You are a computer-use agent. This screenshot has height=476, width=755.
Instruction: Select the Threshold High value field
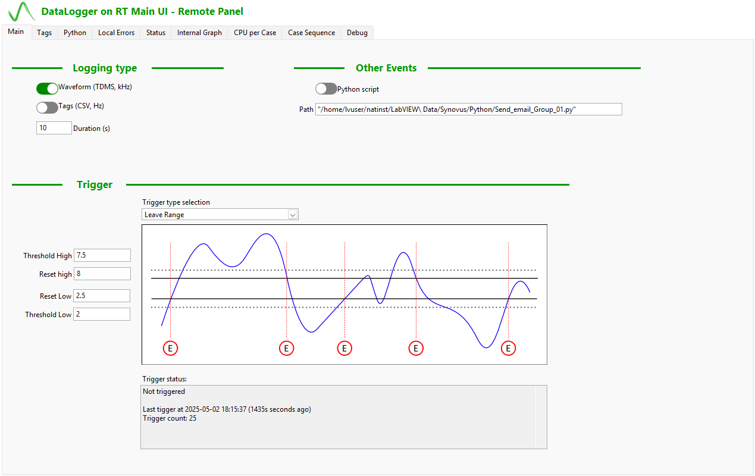point(102,255)
